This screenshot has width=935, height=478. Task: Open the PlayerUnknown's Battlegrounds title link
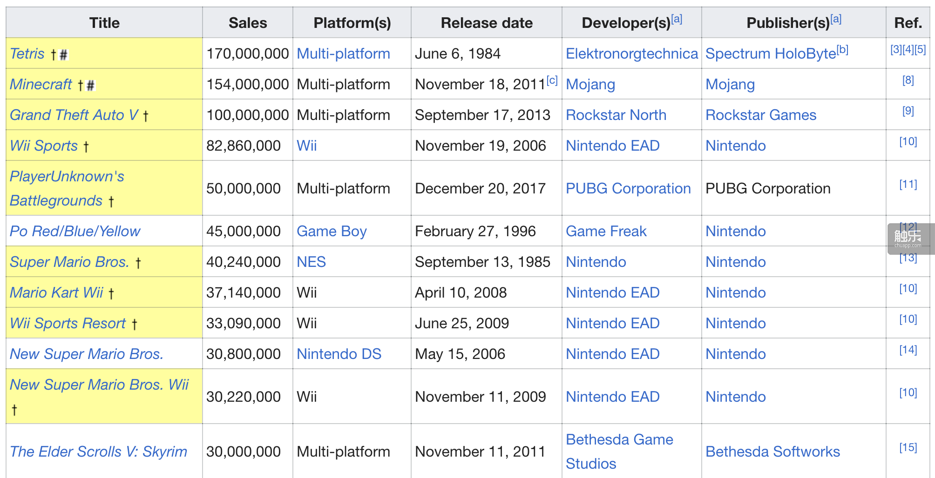[67, 177]
